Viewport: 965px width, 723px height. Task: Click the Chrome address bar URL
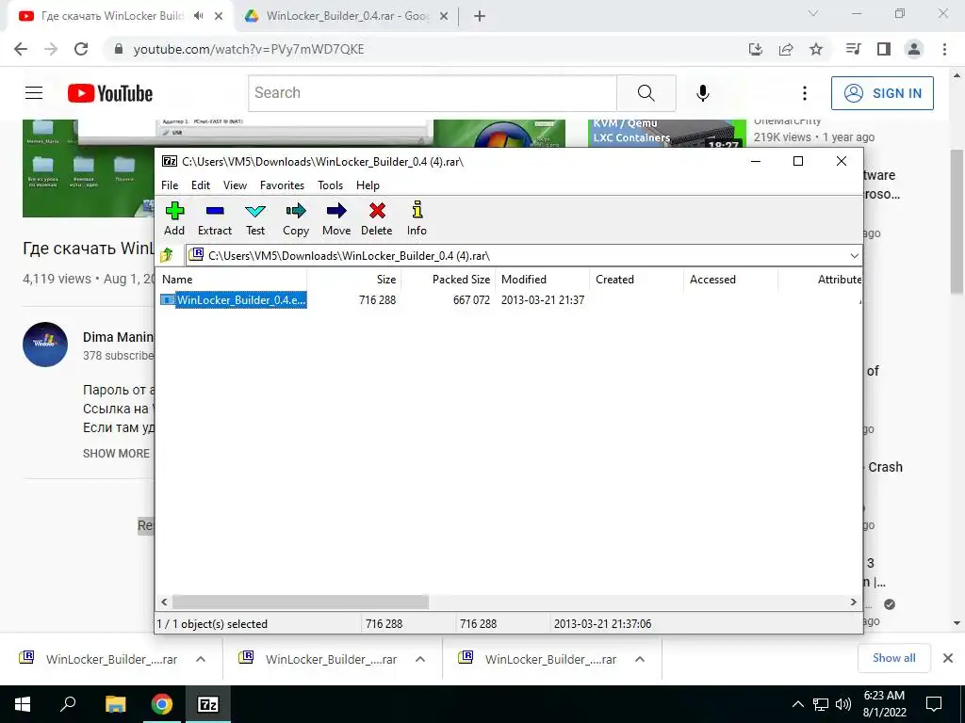coord(249,49)
